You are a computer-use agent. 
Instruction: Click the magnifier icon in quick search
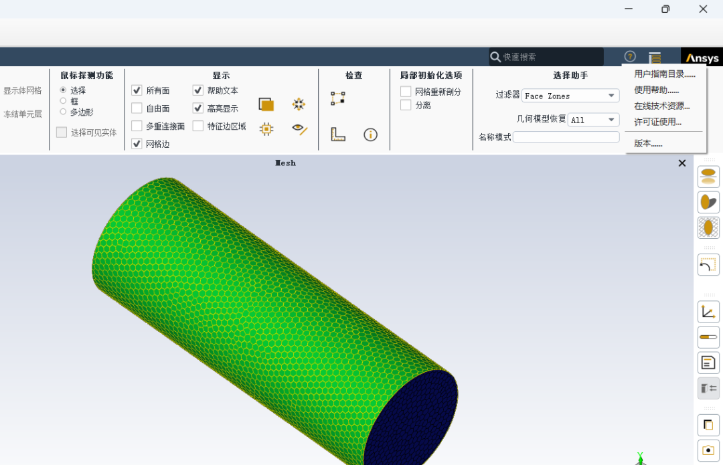coord(495,57)
